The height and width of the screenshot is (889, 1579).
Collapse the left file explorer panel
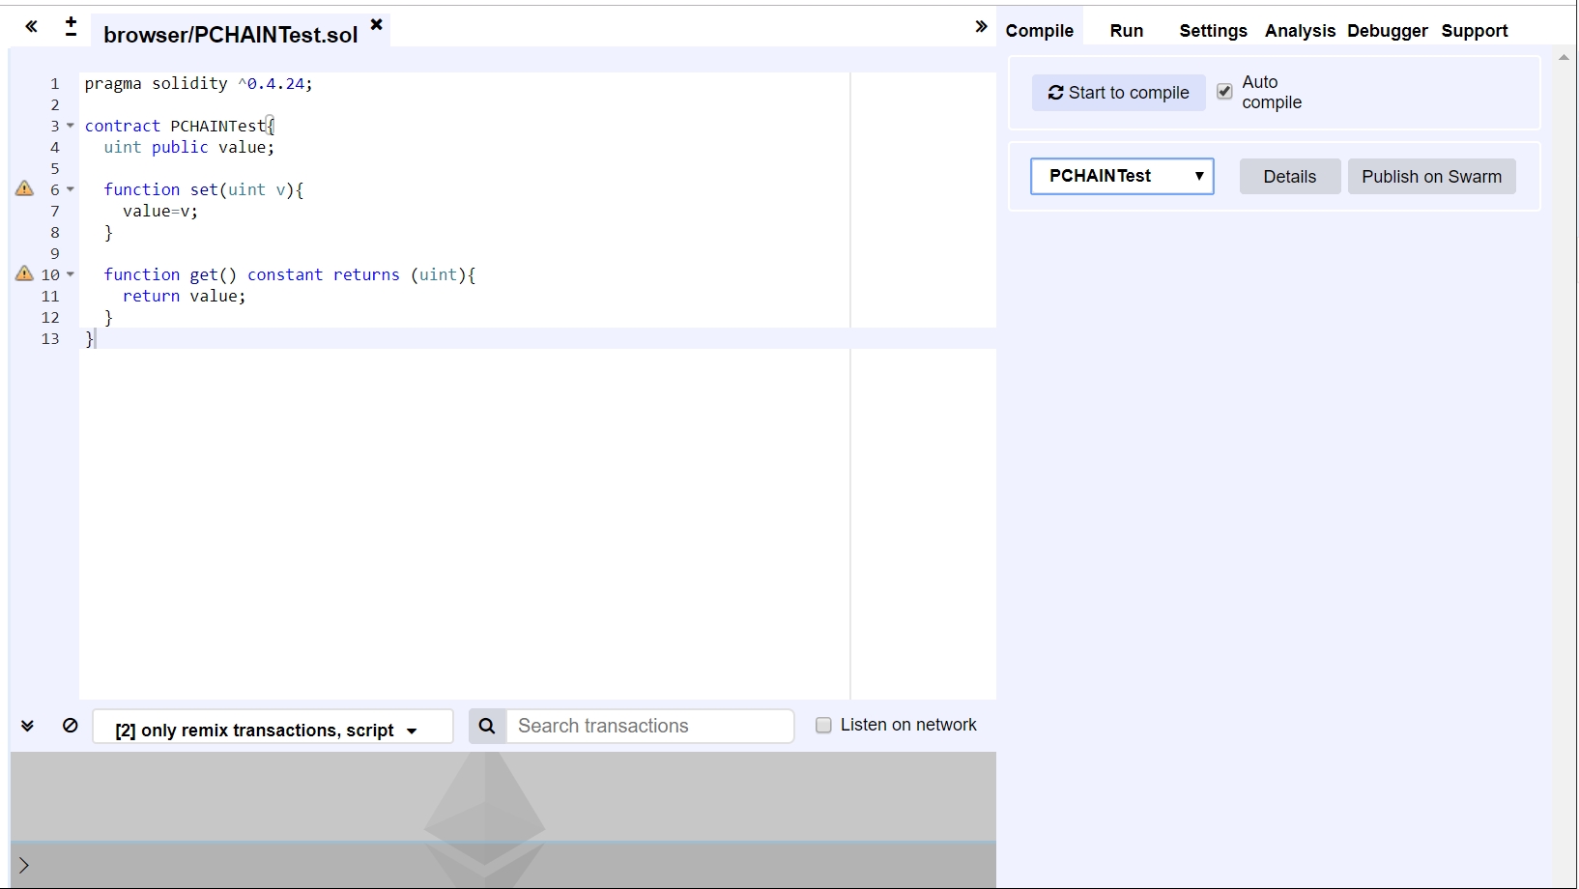[31, 26]
